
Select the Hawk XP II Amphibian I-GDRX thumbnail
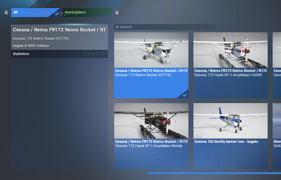[231, 50]
